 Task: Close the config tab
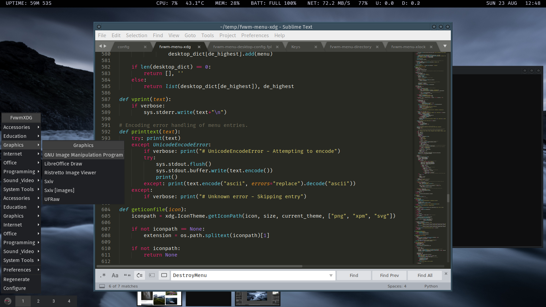(145, 47)
